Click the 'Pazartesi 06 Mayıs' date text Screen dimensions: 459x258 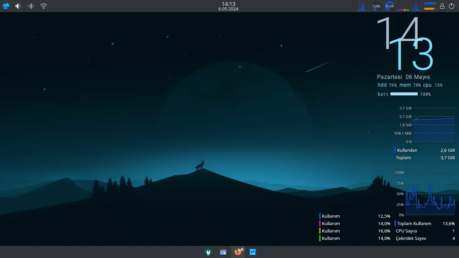click(403, 77)
